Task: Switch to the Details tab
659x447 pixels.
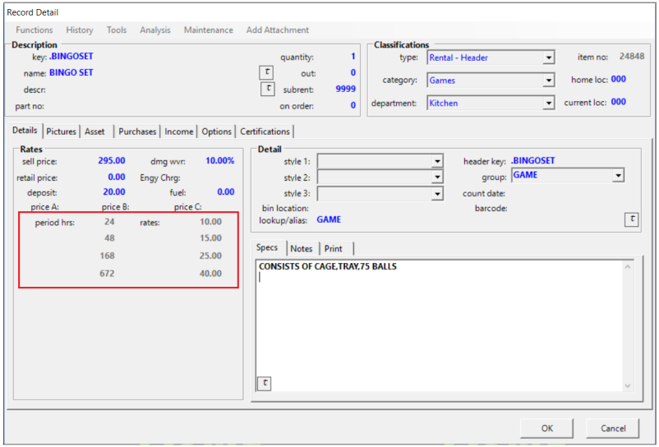Action: coord(25,130)
